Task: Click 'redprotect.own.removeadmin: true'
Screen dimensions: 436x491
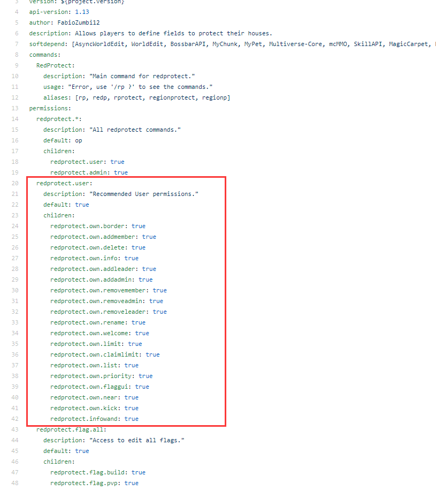Action: click(x=106, y=301)
